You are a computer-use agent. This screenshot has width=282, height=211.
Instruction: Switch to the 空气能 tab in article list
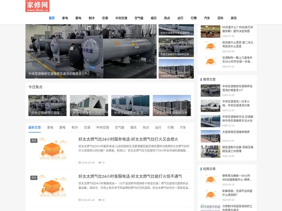coord(119,127)
